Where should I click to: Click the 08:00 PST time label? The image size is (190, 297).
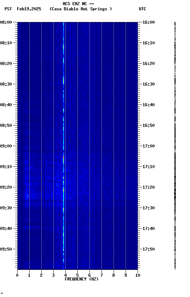(x=6, y=22)
